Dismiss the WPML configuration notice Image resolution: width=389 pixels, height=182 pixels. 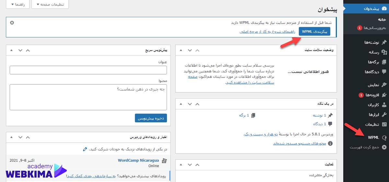click(x=12, y=22)
